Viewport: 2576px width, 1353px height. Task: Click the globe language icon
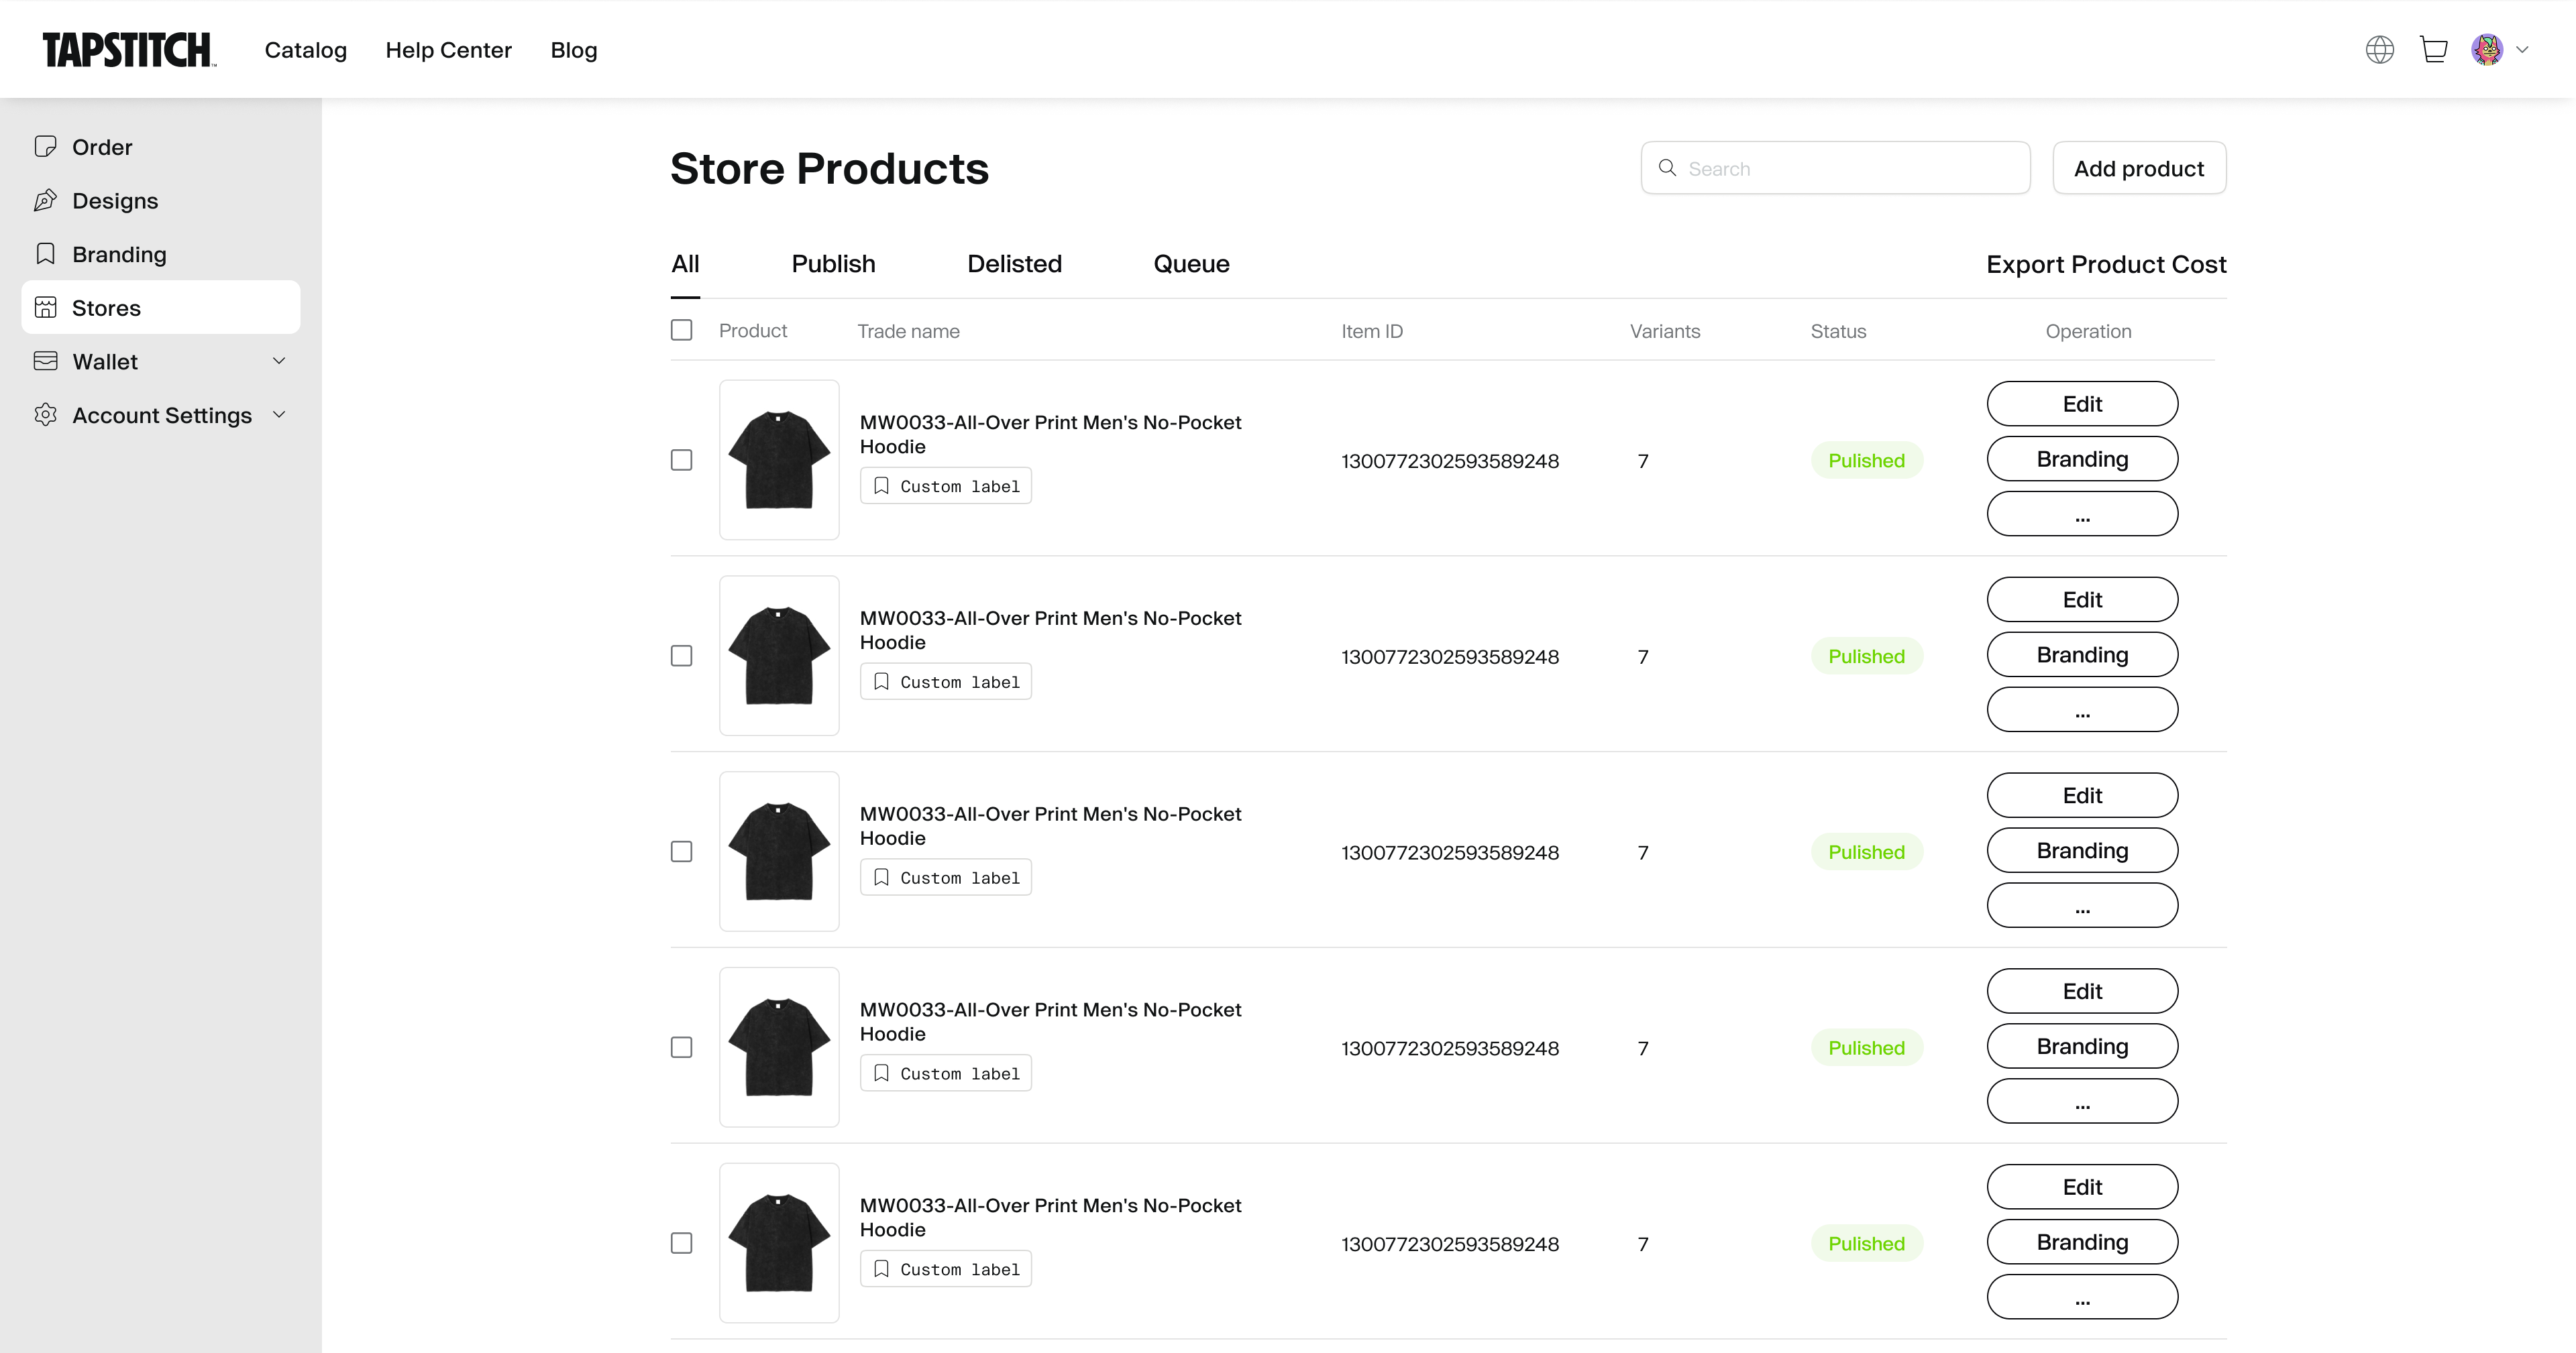tap(2379, 50)
